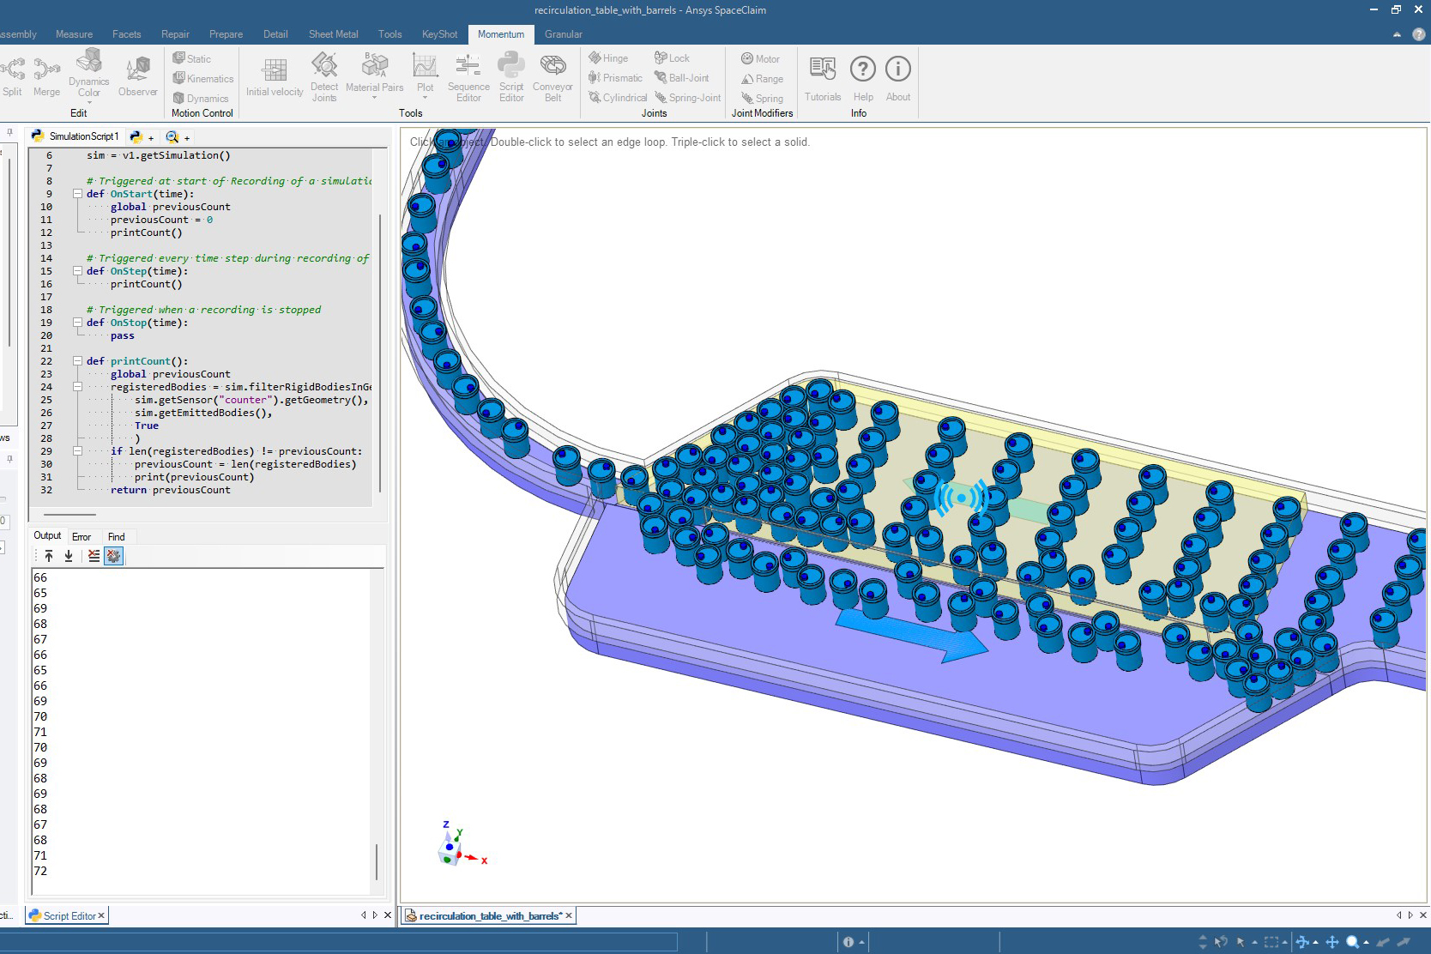
Task: Switch to the Error output tab
Action: (82, 537)
